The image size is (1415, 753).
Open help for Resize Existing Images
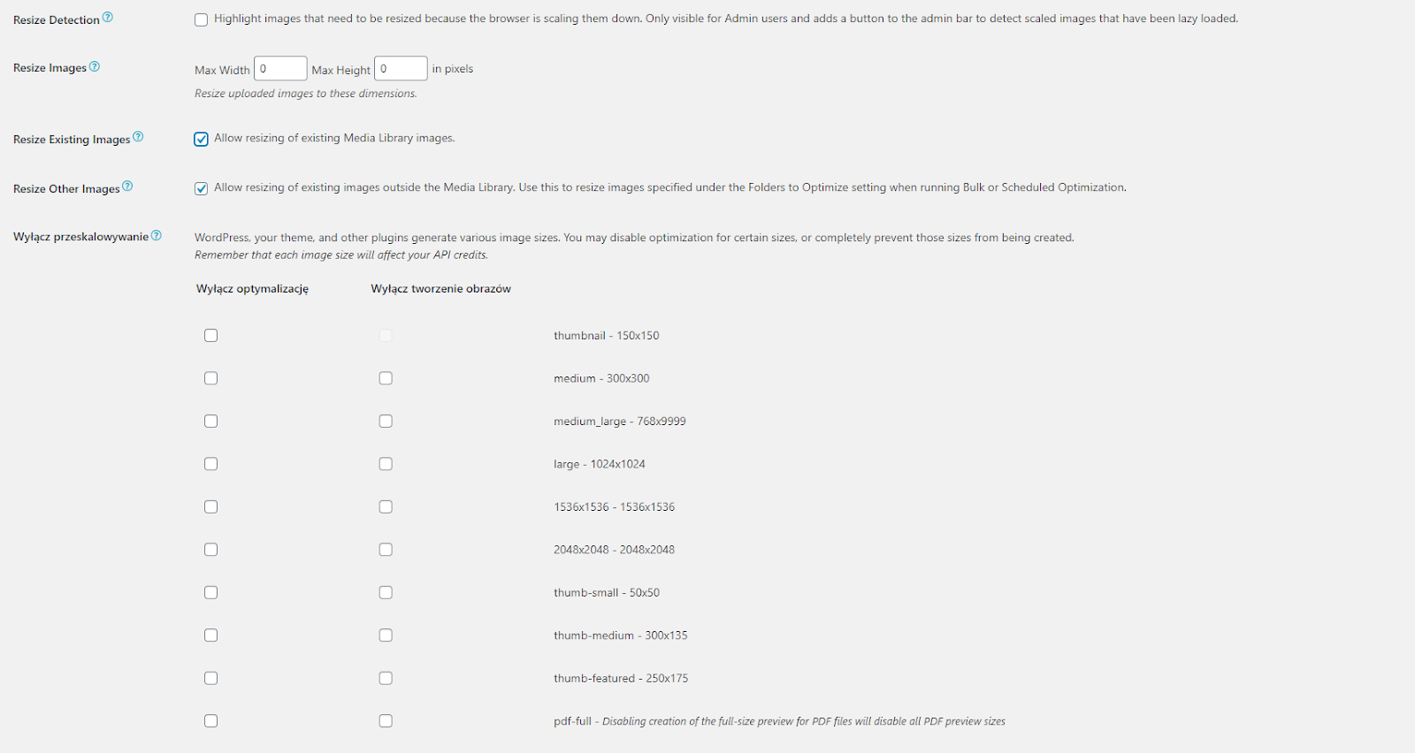(138, 137)
